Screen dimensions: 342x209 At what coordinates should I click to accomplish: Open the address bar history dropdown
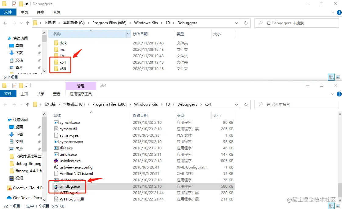[x=237, y=104]
